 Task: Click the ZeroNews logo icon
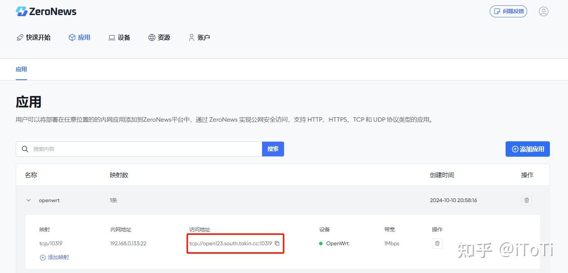(21, 11)
